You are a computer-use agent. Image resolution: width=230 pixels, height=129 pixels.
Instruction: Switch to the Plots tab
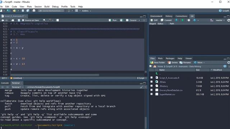coord(160,58)
